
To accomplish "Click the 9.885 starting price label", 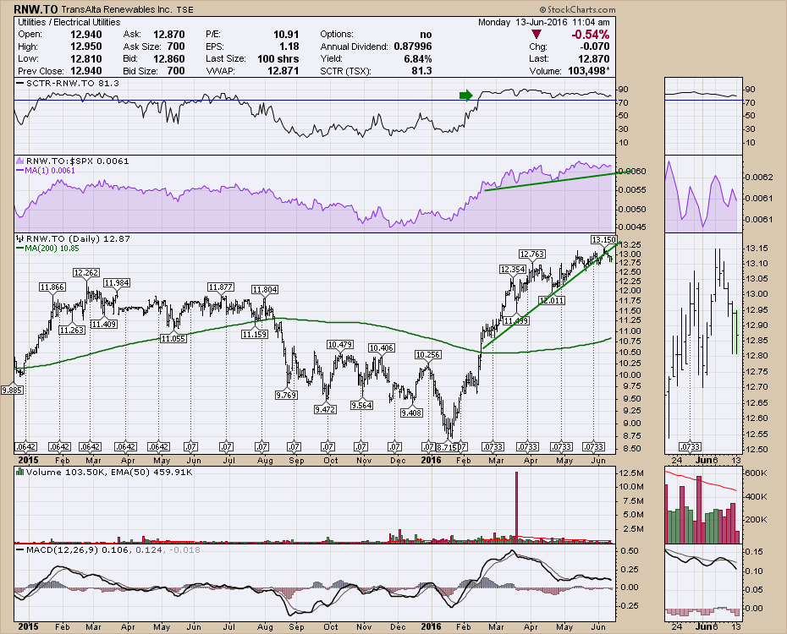I will click(x=12, y=390).
